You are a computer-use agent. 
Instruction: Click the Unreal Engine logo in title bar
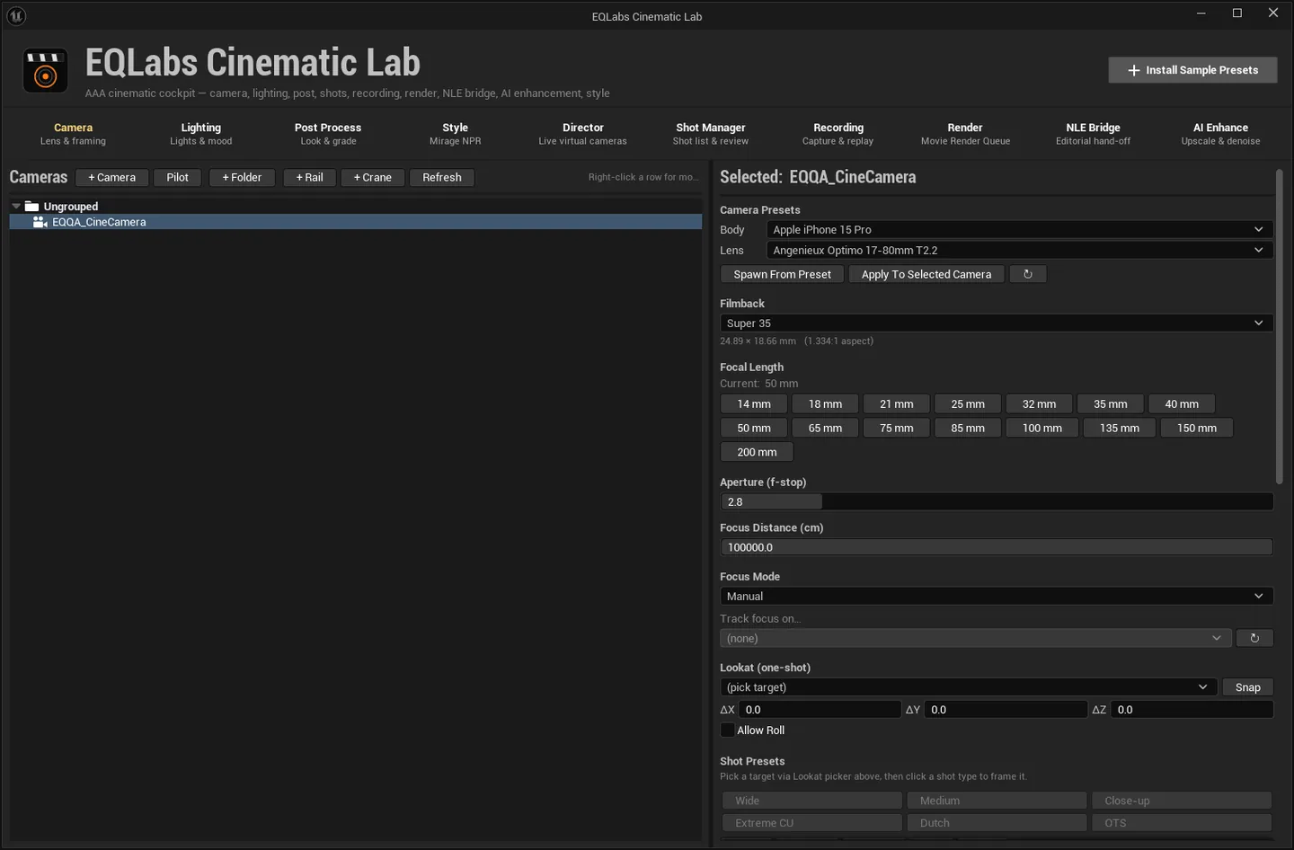click(x=16, y=15)
